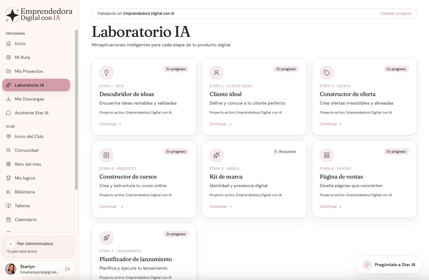Click the Bloqueada lock badge on Kit de marca

coord(285,151)
